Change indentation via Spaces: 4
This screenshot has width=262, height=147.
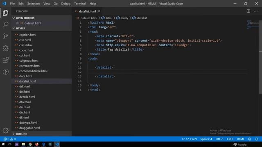[206, 139]
